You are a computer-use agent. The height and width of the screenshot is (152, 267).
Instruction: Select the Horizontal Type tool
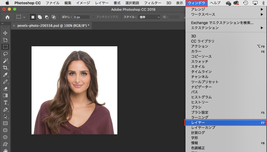[5, 102]
